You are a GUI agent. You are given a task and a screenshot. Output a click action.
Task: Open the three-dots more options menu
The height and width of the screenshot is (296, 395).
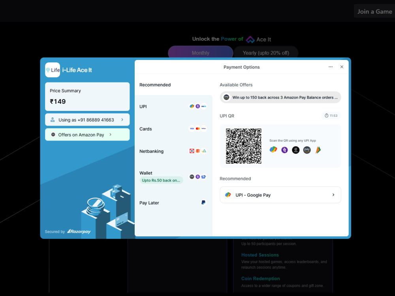click(x=331, y=67)
